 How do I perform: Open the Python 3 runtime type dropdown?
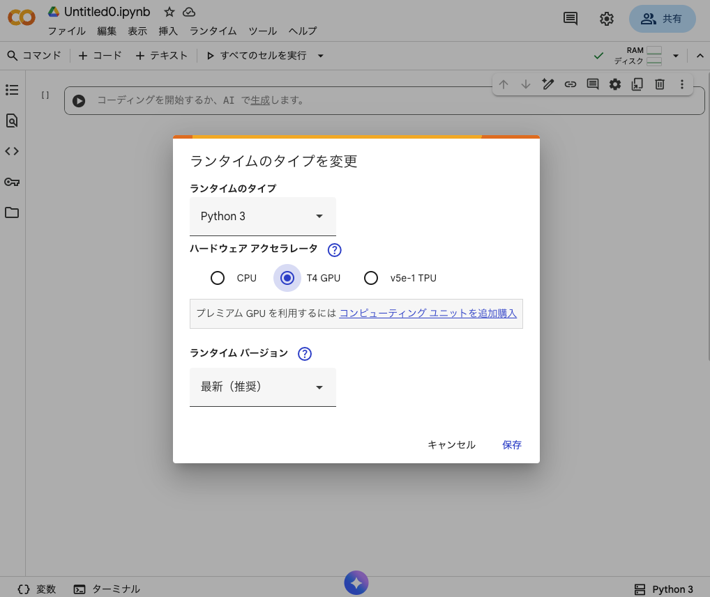coord(262,216)
